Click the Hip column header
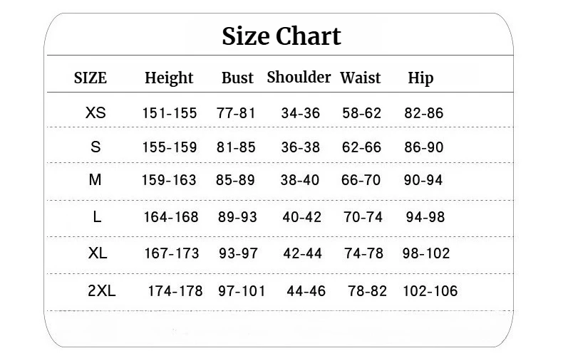 pyautogui.click(x=420, y=78)
